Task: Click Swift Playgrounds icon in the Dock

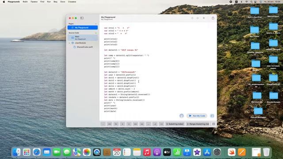Action: [x=232, y=152]
